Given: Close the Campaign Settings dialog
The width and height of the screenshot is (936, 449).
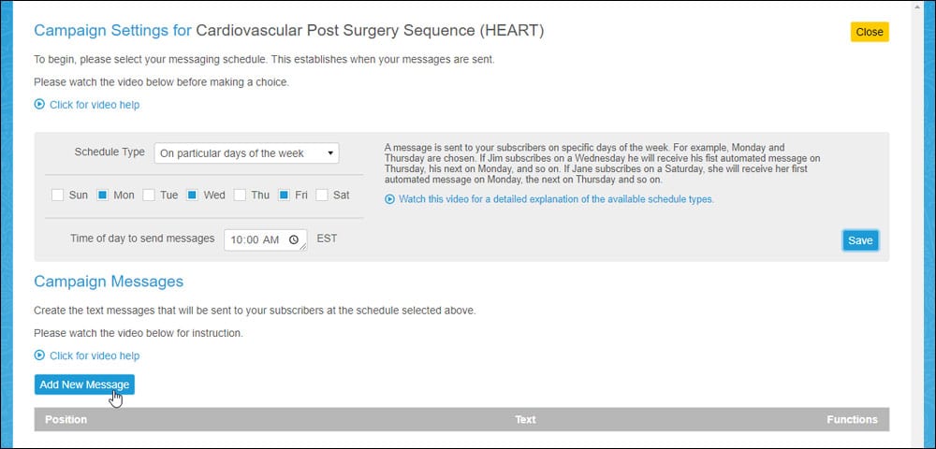Looking at the screenshot, I should coord(870,32).
